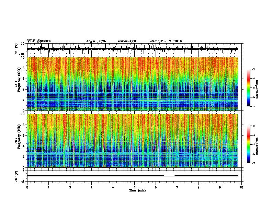This screenshot has height=210, width=272.
Task: Click the ch.3 voltage trace panel
Action: pyautogui.click(x=134, y=176)
